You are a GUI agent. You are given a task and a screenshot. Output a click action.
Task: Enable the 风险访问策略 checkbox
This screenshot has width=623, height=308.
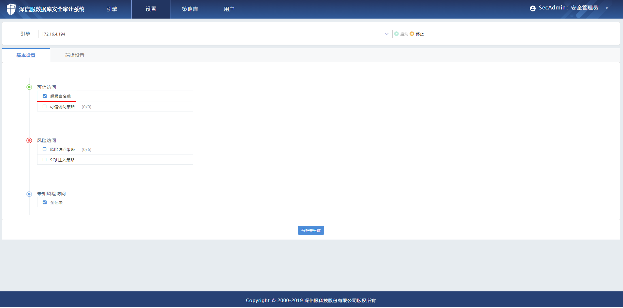45,149
